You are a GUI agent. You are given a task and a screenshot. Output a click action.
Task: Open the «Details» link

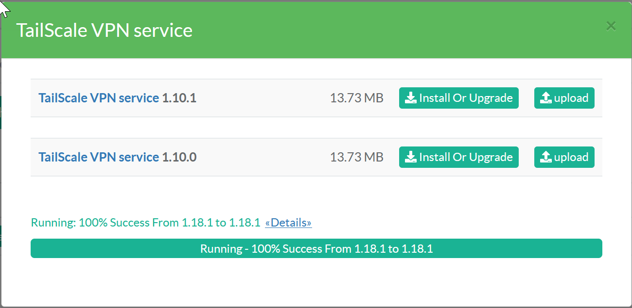coord(288,223)
